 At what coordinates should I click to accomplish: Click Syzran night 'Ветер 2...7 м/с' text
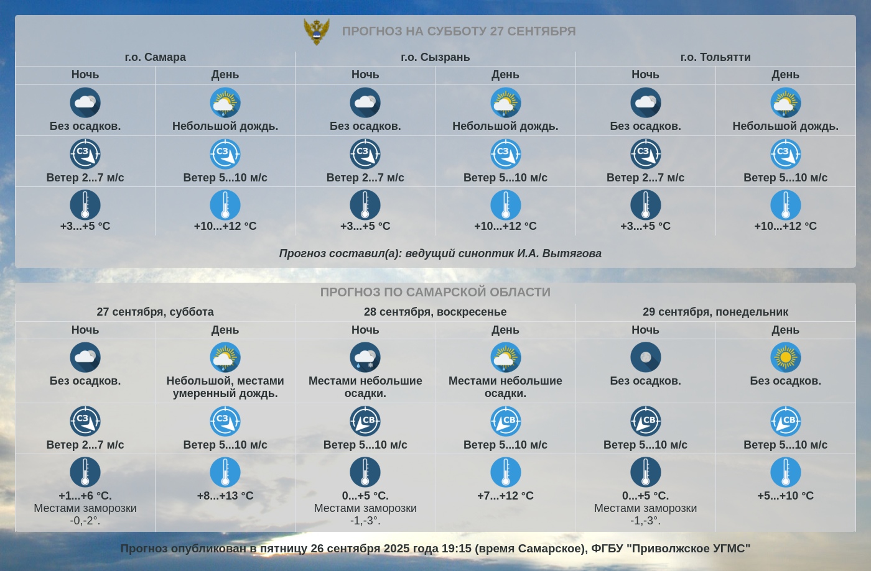coord(365,178)
